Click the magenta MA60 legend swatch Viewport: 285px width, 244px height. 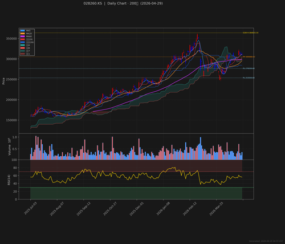(23, 36)
